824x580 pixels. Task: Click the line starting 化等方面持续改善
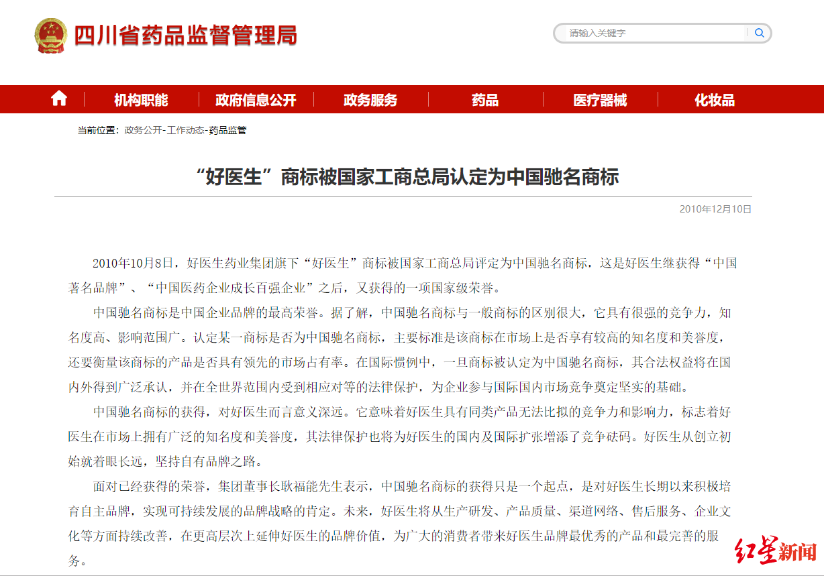point(395,536)
